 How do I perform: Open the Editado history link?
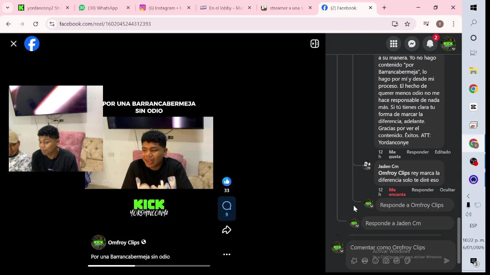(443, 152)
